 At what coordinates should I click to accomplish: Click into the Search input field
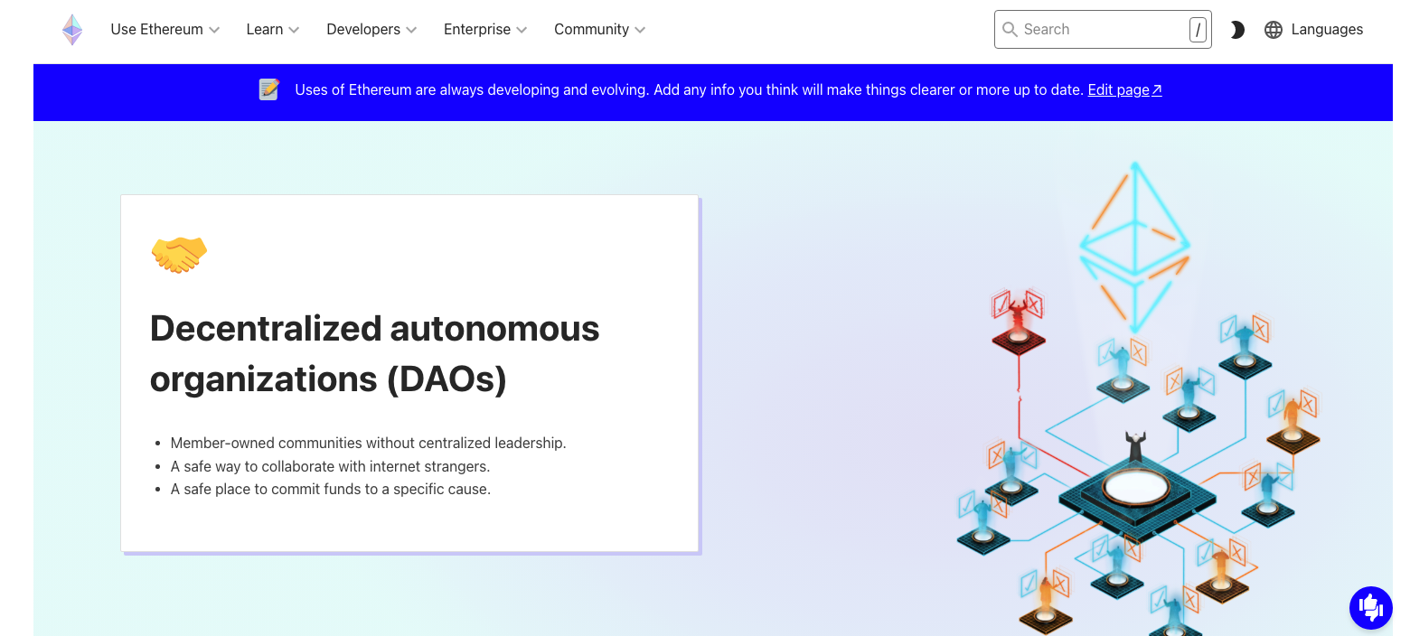pos(1103,30)
